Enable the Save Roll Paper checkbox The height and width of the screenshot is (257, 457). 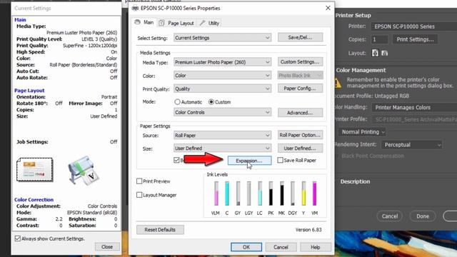pyautogui.click(x=280, y=160)
